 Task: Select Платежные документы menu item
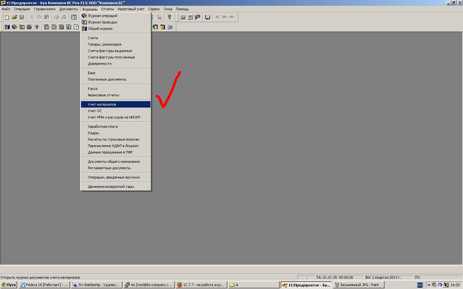(x=116, y=79)
